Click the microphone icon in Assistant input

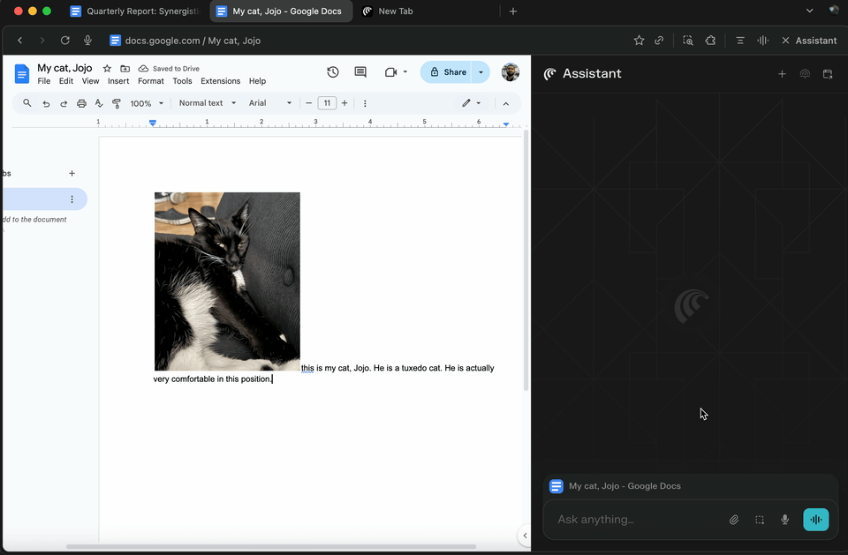(784, 520)
